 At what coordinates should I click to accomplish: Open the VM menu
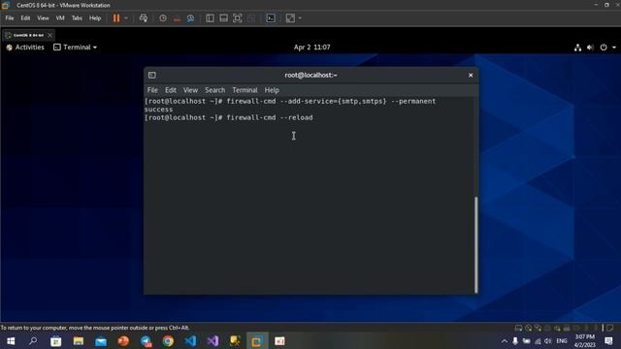click(60, 18)
